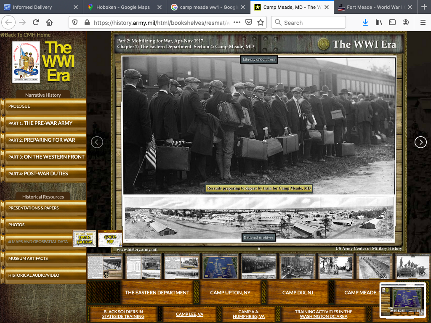Open the Firefox library icon
The image size is (431, 323).
[x=379, y=22]
